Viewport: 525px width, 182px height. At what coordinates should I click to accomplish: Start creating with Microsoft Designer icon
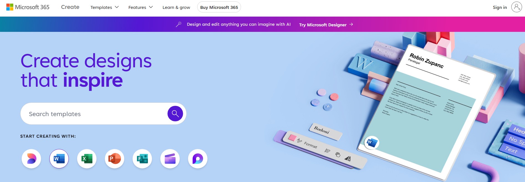[x=31, y=159]
